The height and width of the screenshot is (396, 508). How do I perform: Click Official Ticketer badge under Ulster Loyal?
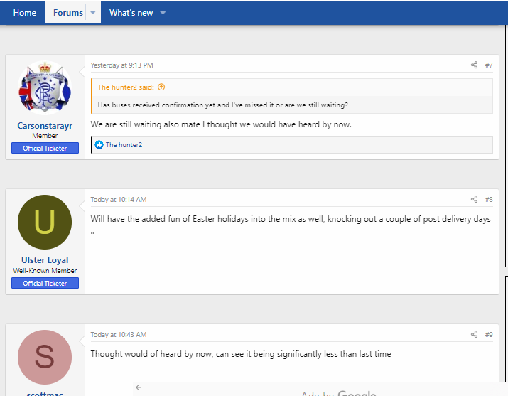coord(45,284)
